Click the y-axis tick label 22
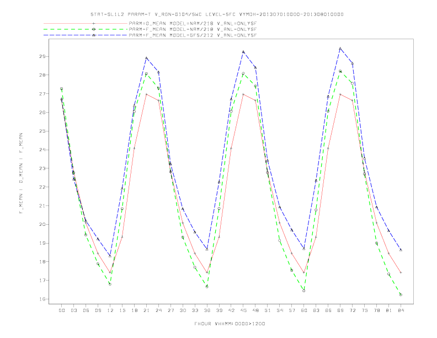 (x=42, y=187)
